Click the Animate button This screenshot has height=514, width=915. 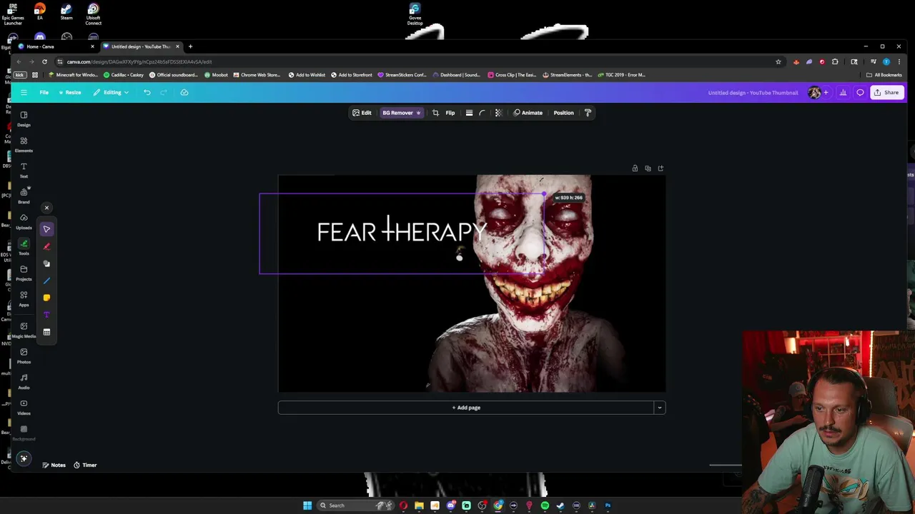coord(528,113)
